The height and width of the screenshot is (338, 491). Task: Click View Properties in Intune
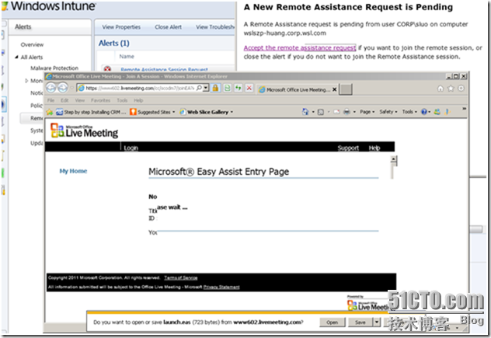pos(121,27)
